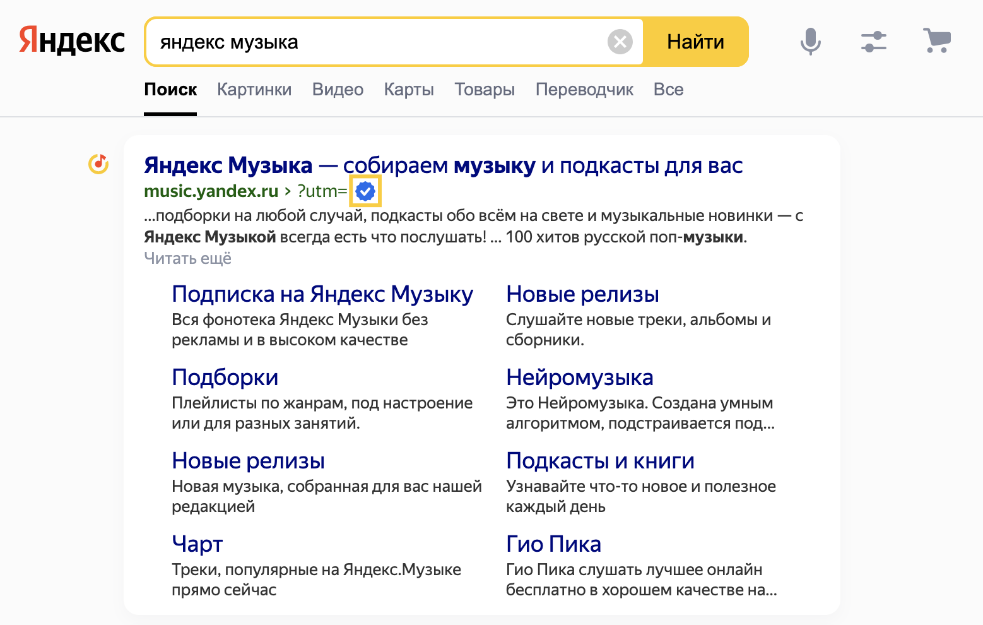This screenshot has width=983, height=625.
Task: Click the blue verified checkmark badge
Action: point(365,191)
